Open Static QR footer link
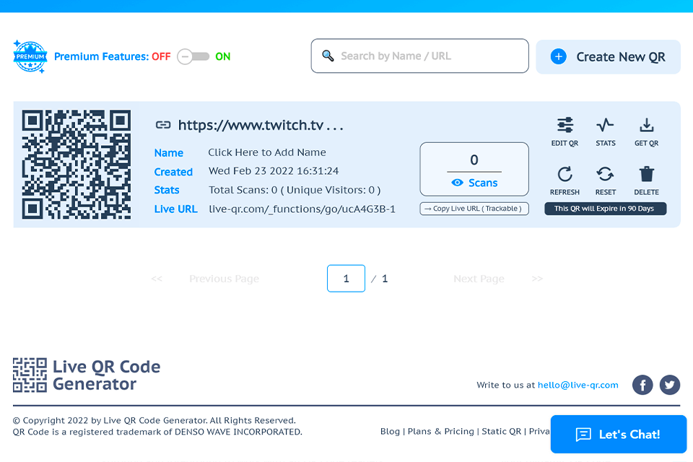 (x=501, y=431)
